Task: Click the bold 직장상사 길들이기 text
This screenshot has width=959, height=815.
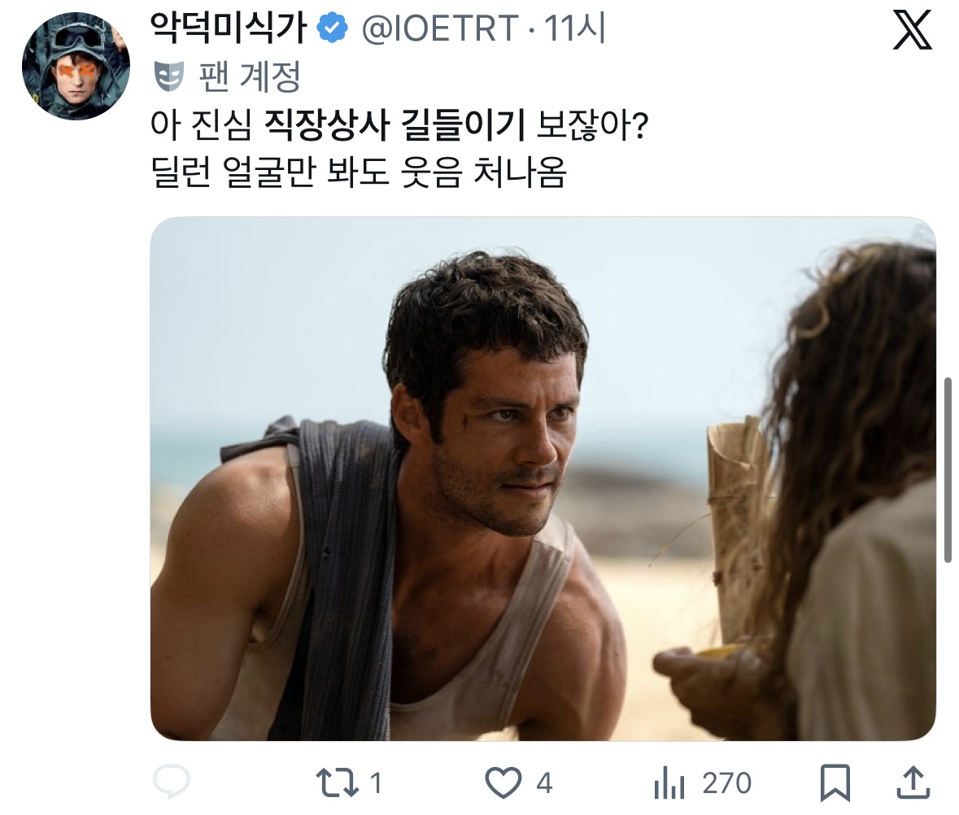Action: coord(394,124)
